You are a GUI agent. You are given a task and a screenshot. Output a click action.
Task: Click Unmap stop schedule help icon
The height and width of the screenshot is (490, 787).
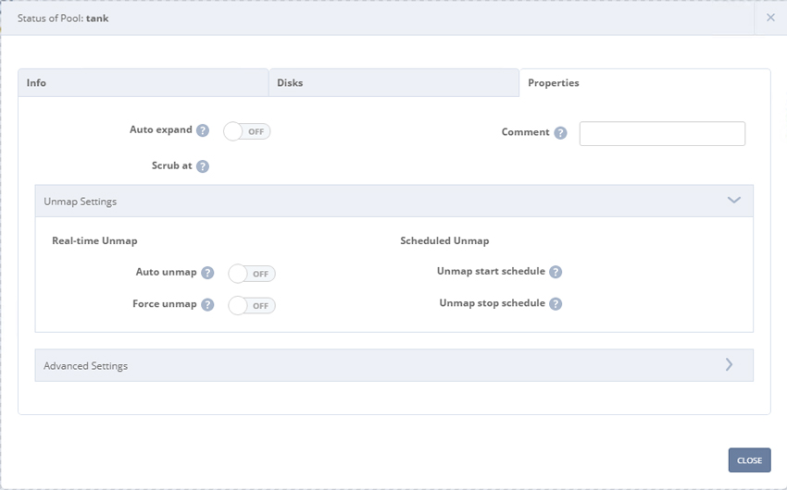pos(556,303)
